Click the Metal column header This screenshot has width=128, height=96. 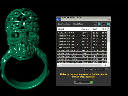[x=69, y=29]
